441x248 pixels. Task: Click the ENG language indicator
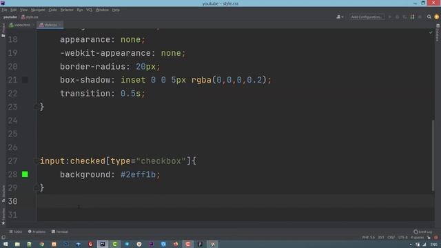click(x=434, y=245)
